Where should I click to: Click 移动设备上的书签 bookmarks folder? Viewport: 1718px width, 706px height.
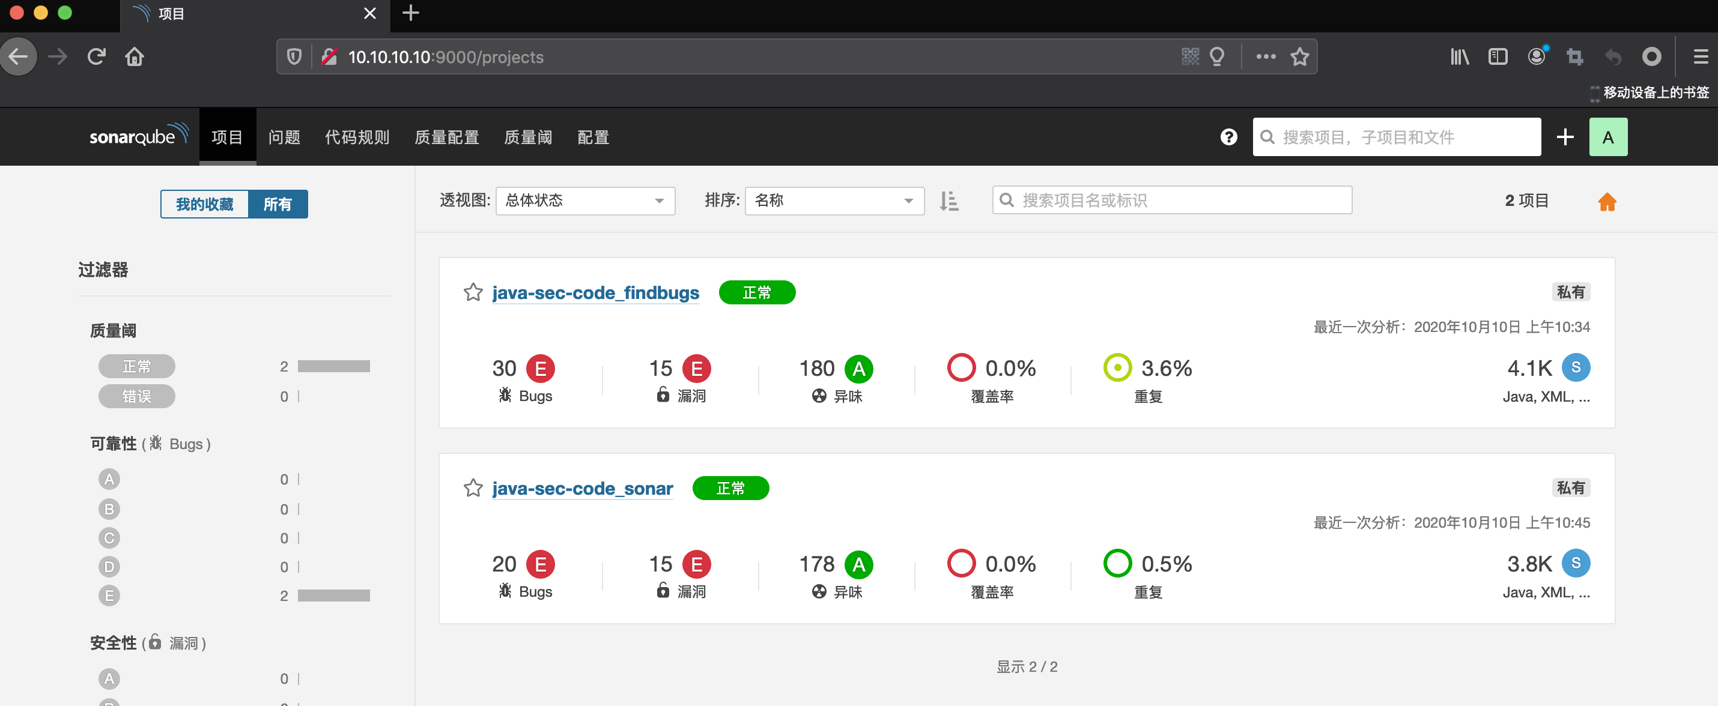(1649, 92)
